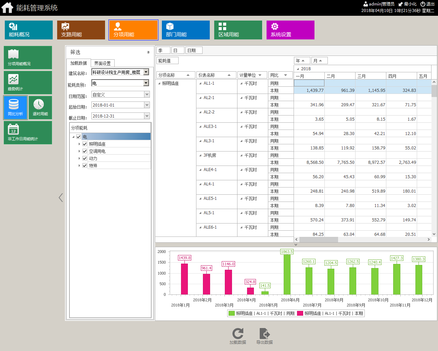Click the 退出 logout button

(427, 4)
